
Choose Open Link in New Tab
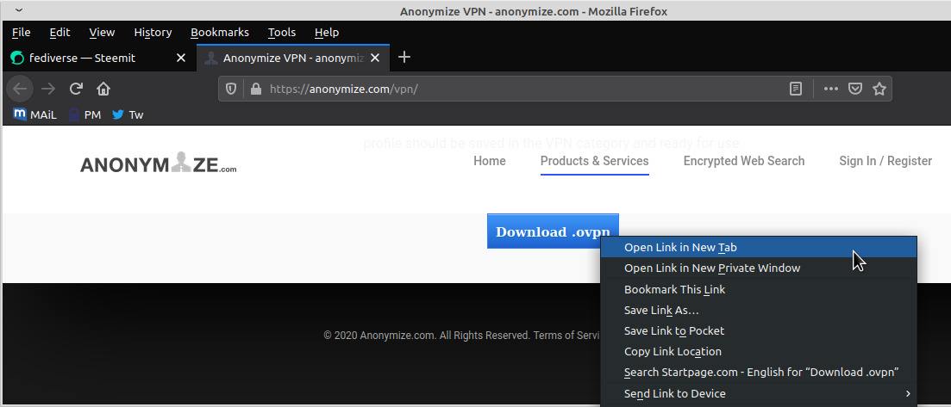758,247
